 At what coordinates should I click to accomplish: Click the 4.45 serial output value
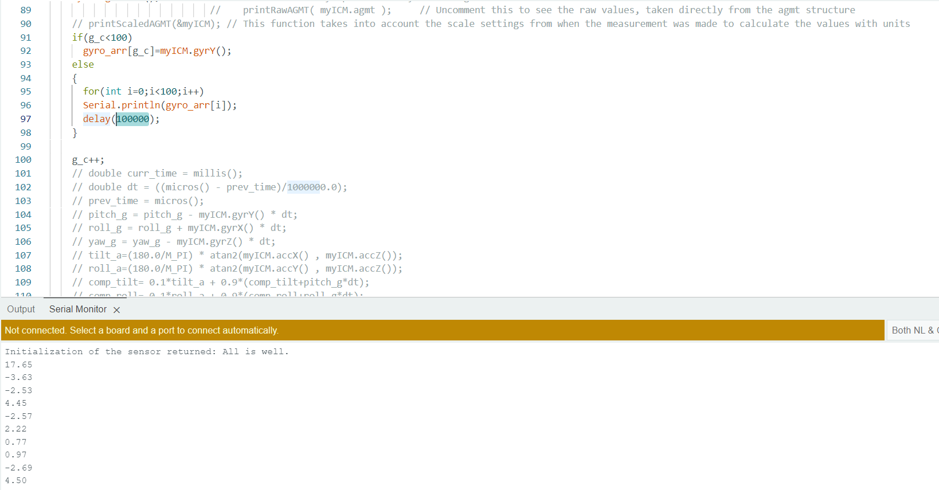(x=16, y=403)
